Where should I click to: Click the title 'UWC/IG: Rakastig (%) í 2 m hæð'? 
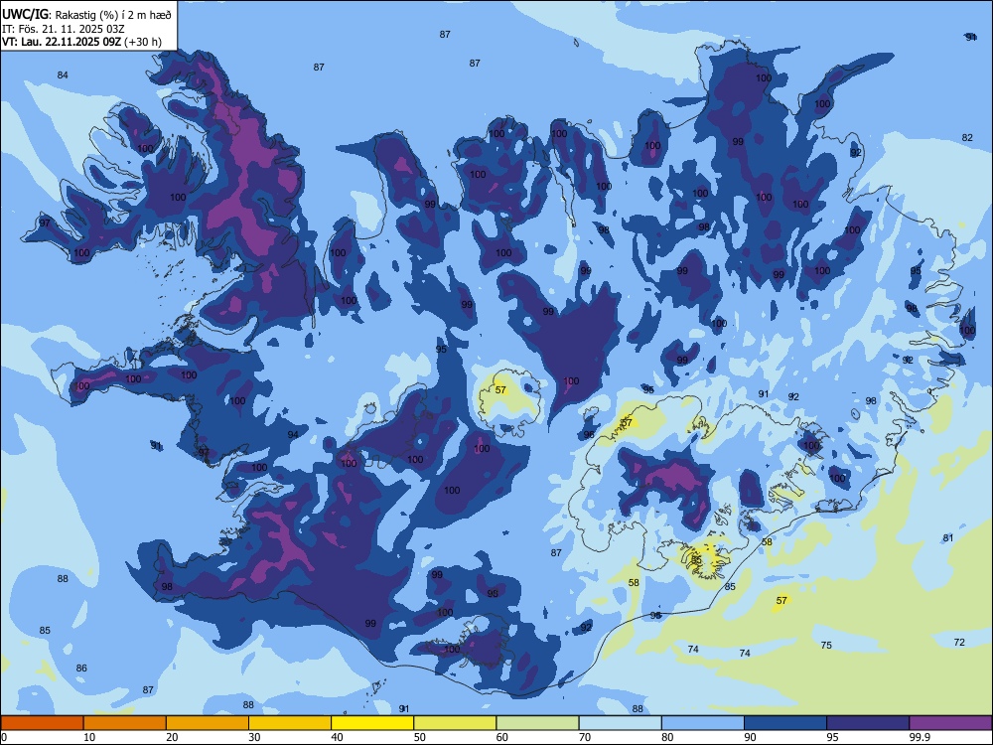pos(86,14)
